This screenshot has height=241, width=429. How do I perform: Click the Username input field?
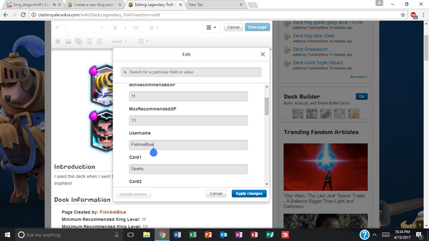click(x=188, y=145)
